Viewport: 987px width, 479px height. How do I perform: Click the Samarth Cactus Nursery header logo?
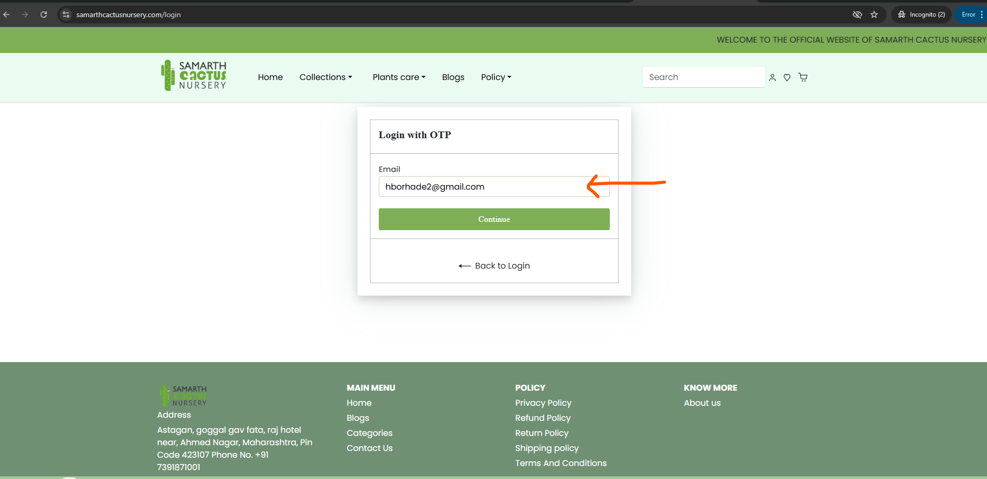click(x=194, y=76)
